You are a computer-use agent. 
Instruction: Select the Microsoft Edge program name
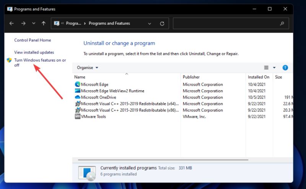(94, 84)
